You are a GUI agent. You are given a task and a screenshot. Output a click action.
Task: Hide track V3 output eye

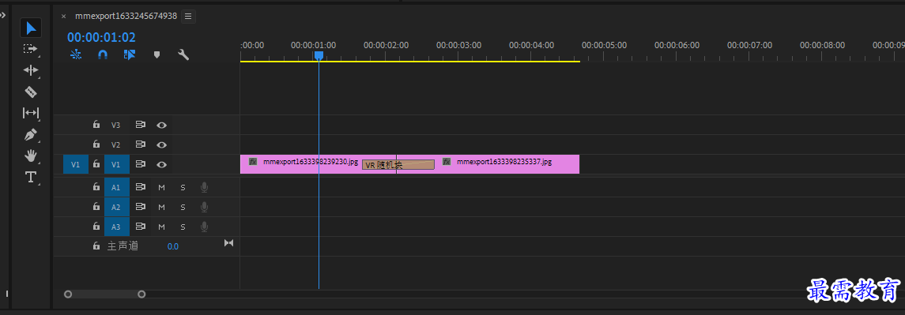(x=161, y=125)
